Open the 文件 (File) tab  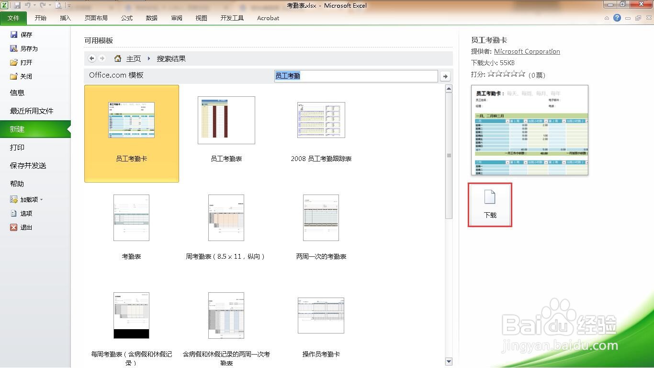[13, 18]
